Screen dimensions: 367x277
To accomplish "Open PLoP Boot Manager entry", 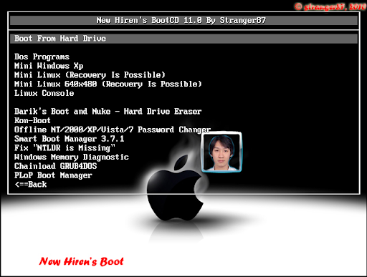I will pyautogui.click(x=53, y=175).
